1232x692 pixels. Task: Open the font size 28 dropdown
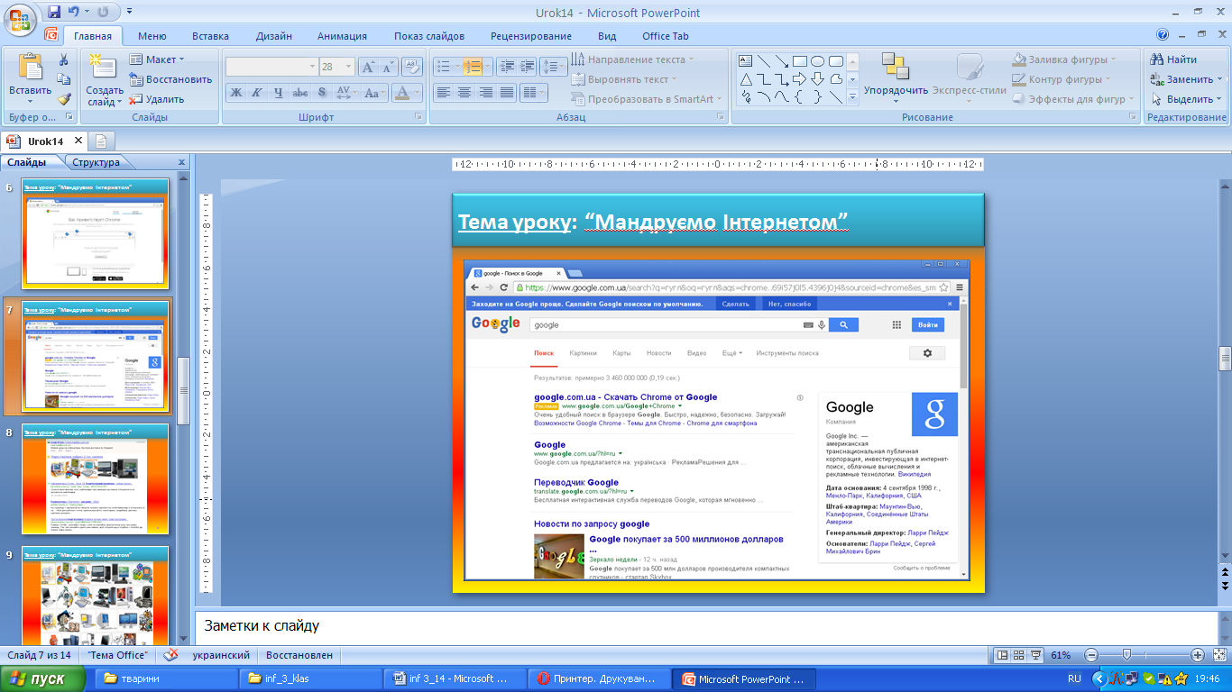pos(351,67)
